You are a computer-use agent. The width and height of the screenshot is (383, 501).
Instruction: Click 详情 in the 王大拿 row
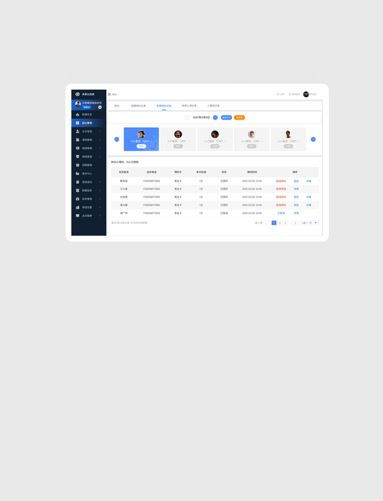click(x=296, y=189)
